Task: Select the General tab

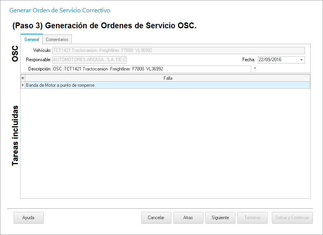Action: coord(31,39)
